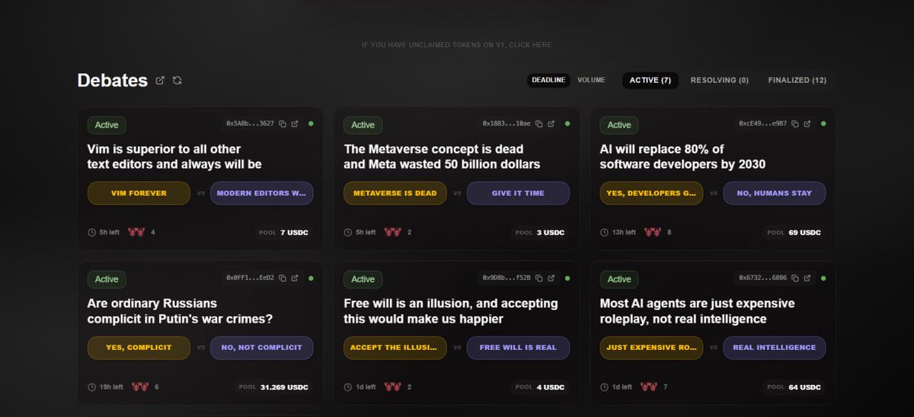
Task: Choose FREE WILL IS REAL option
Action: [x=518, y=348]
